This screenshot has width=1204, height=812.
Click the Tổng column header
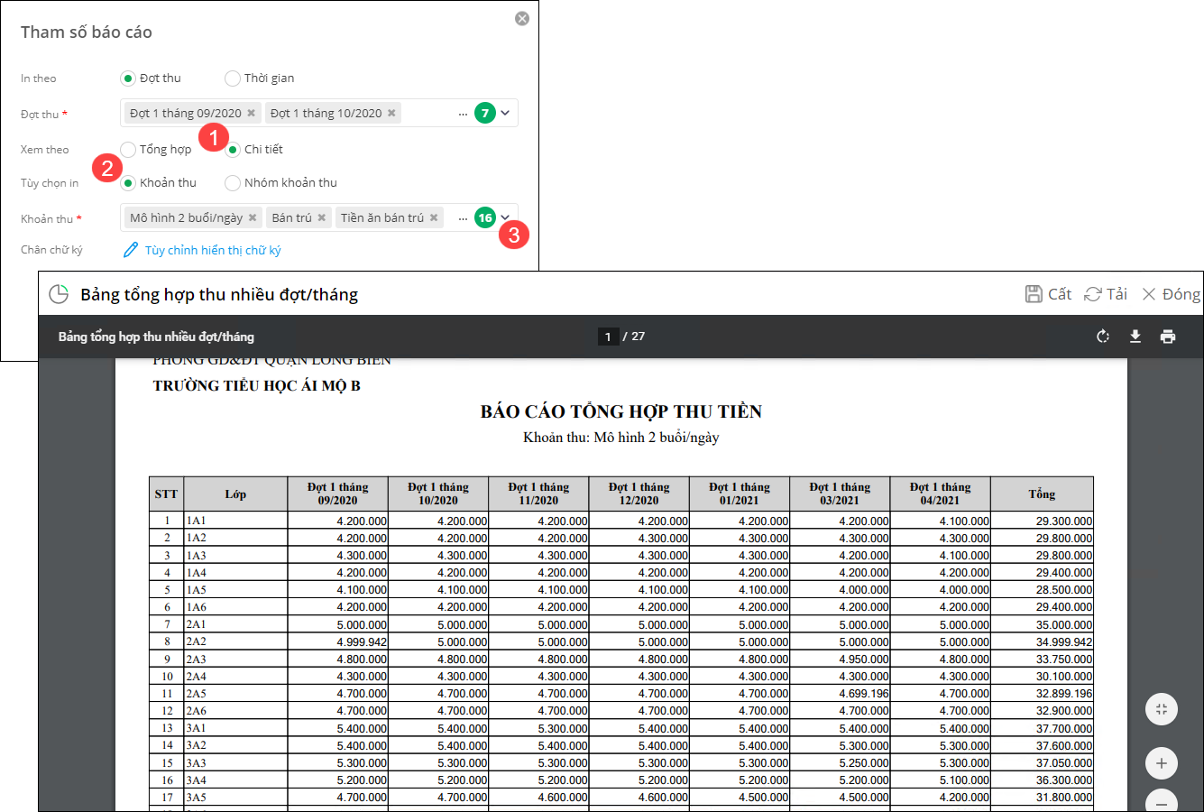[x=1042, y=494]
